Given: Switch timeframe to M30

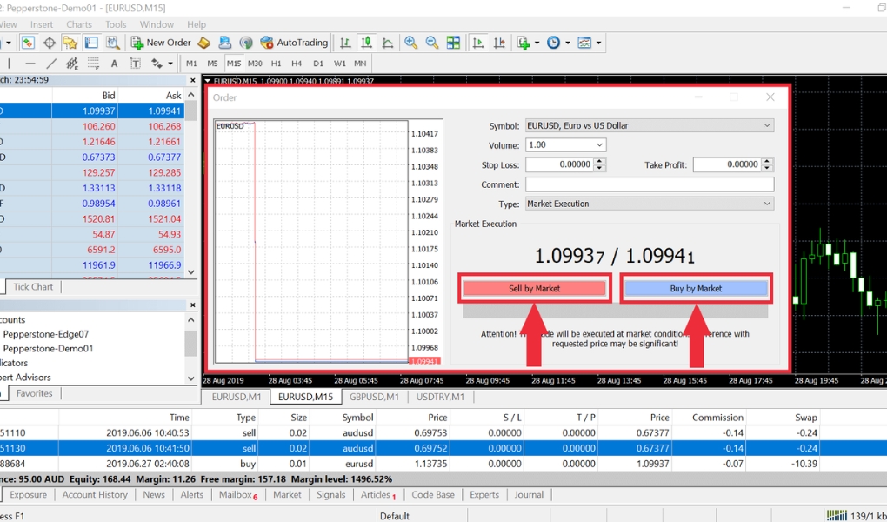Looking at the screenshot, I should 255,64.
